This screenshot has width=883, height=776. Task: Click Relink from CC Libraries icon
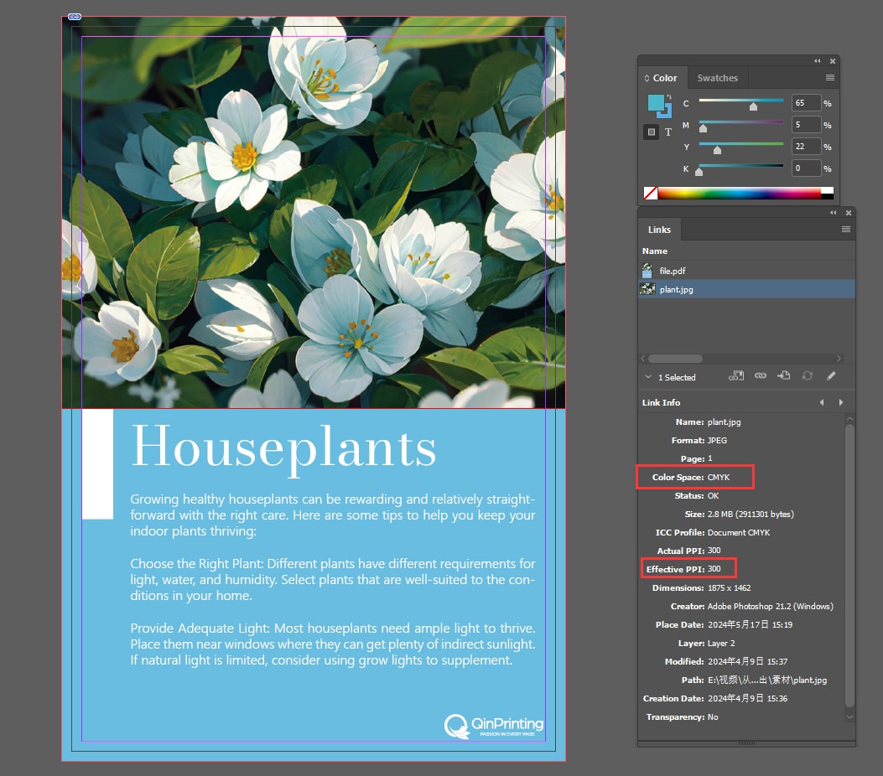coord(736,376)
